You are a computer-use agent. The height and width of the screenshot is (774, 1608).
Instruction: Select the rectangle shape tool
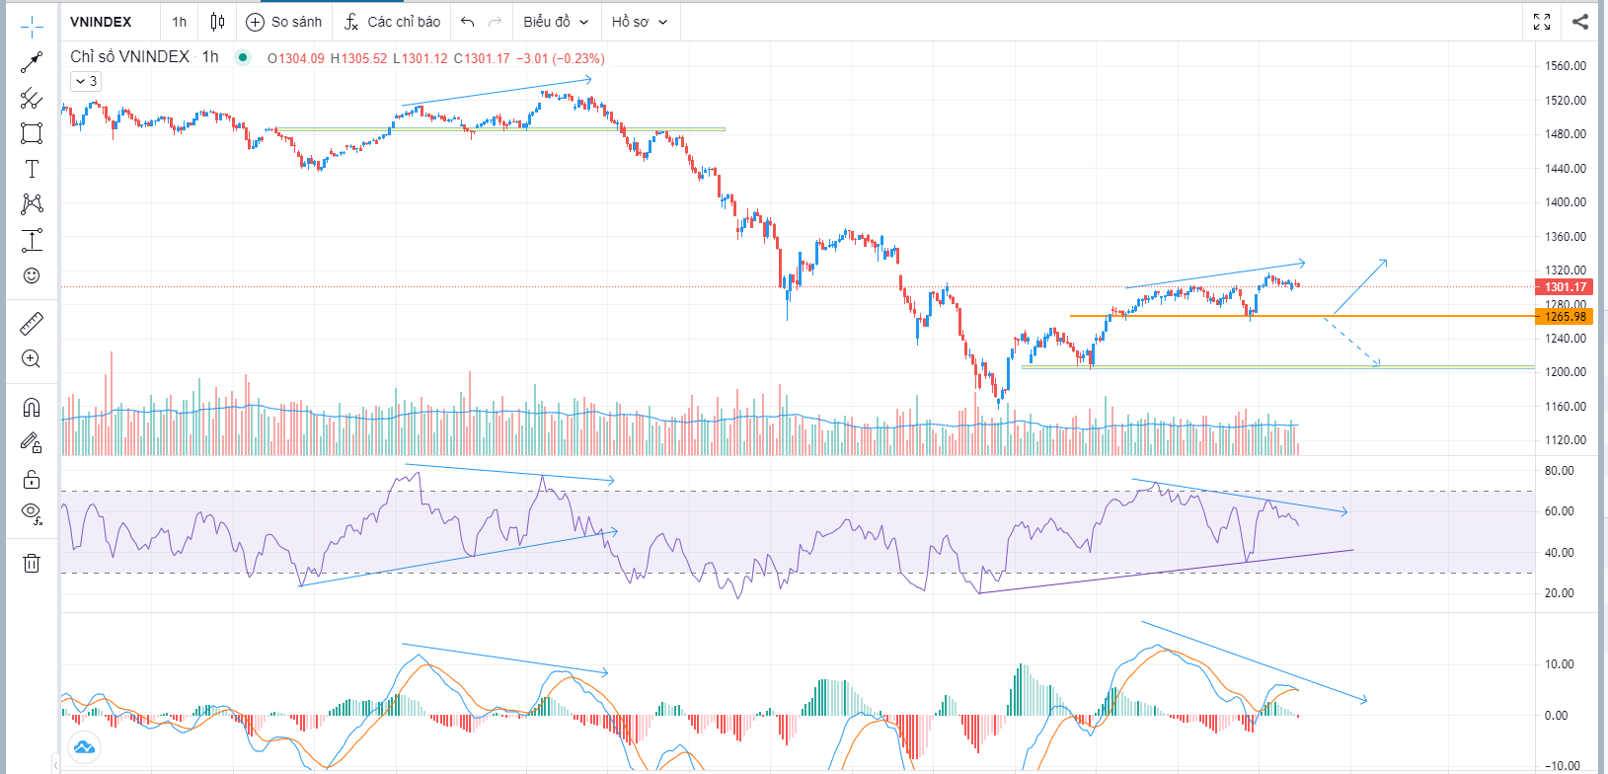click(x=32, y=133)
